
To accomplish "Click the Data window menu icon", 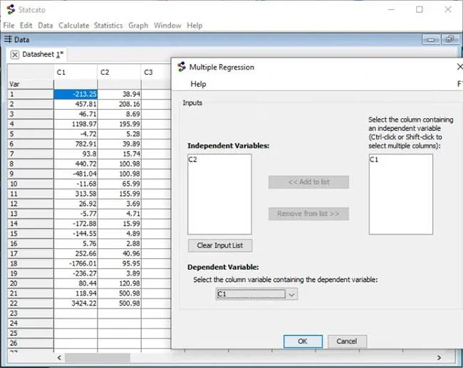I will coord(8,39).
